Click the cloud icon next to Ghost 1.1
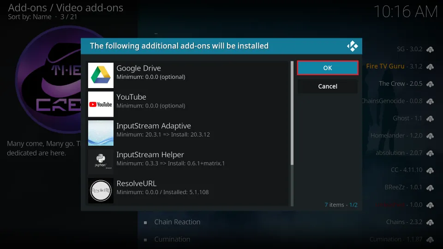The width and height of the screenshot is (443, 249). click(x=430, y=119)
